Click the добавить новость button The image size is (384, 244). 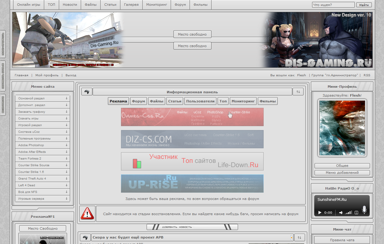click(192, 227)
